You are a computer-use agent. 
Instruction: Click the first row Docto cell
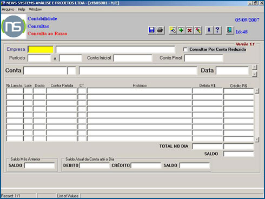(x=39, y=91)
